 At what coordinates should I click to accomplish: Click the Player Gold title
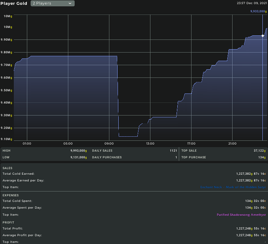(x=14, y=3)
